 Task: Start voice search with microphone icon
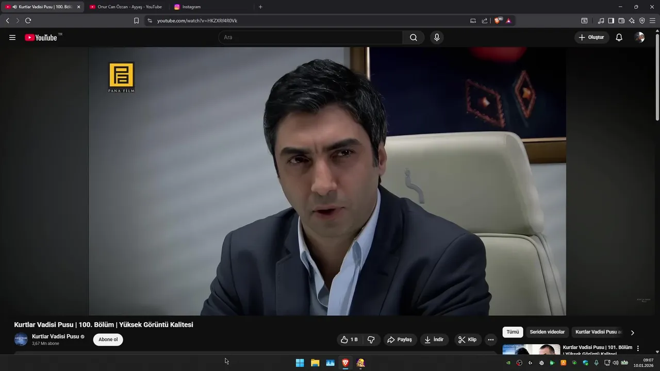click(x=437, y=38)
